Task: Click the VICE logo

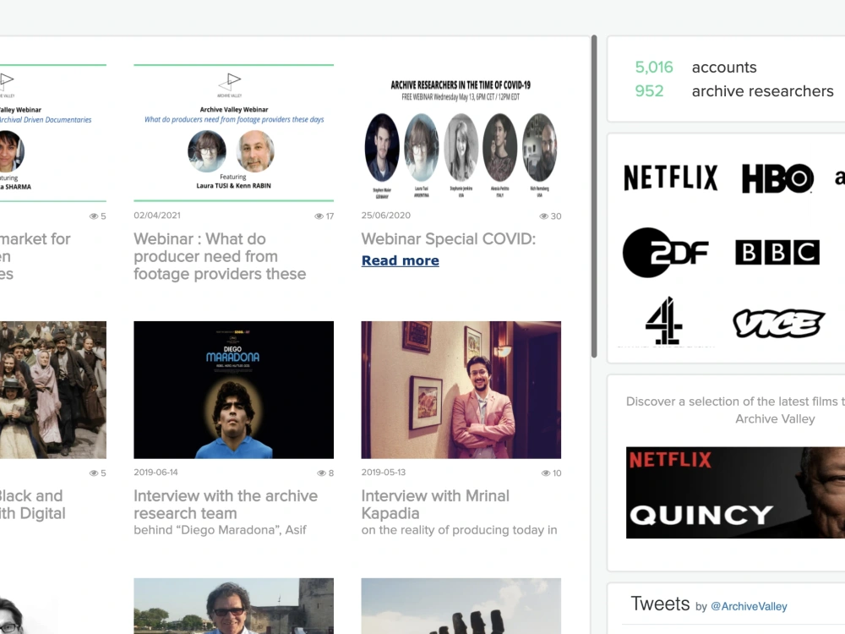Action: click(779, 324)
